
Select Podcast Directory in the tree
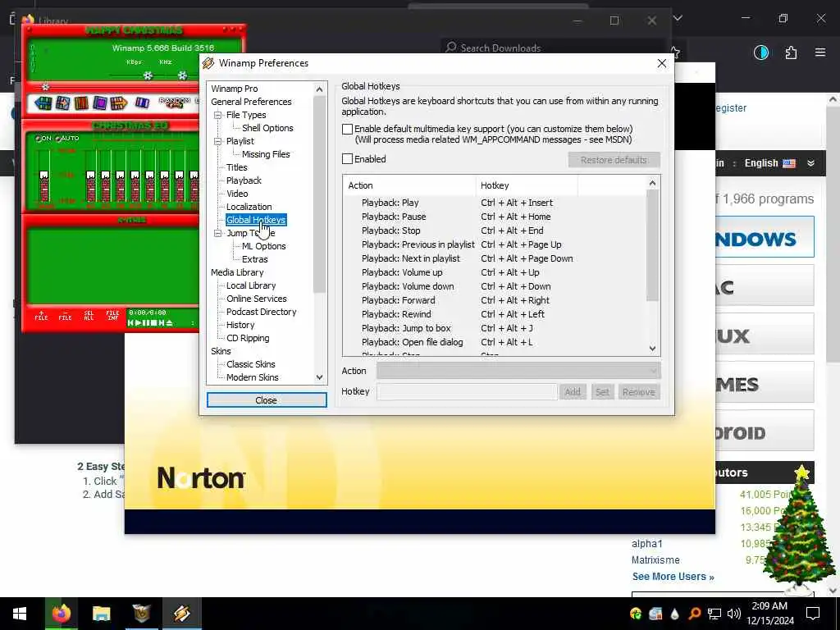(x=261, y=312)
